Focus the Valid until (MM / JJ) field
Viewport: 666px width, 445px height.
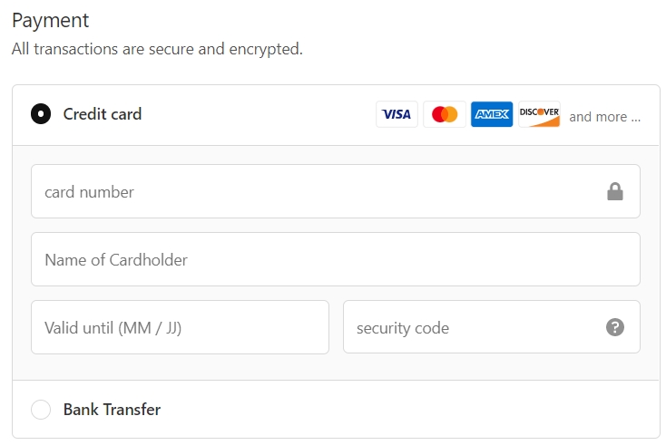pyautogui.click(x=180, y=327)
